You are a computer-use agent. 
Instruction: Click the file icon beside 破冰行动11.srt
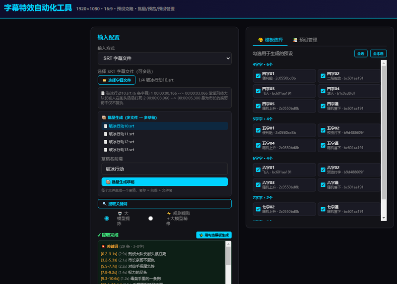click(106, 134)
